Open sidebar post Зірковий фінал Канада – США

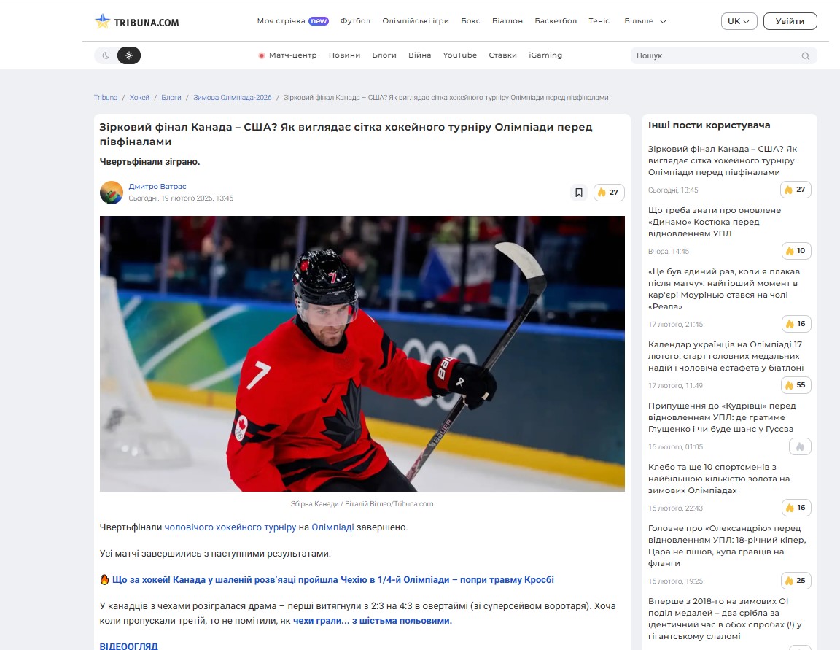click(723, 160)
